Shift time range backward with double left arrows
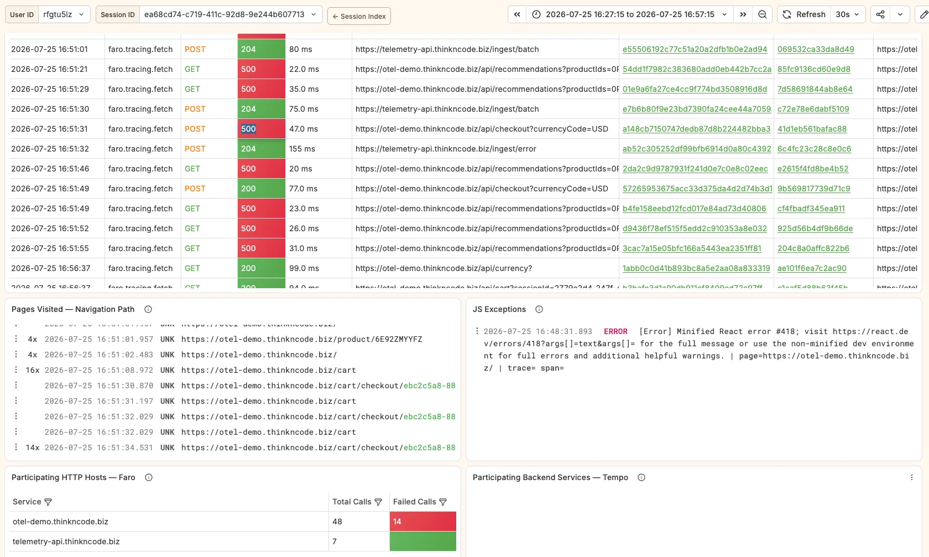This screenshot has height=557, width=929. point(516,14)
